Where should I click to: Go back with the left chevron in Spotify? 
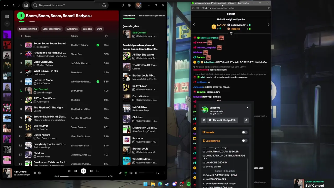click(14, 5)
